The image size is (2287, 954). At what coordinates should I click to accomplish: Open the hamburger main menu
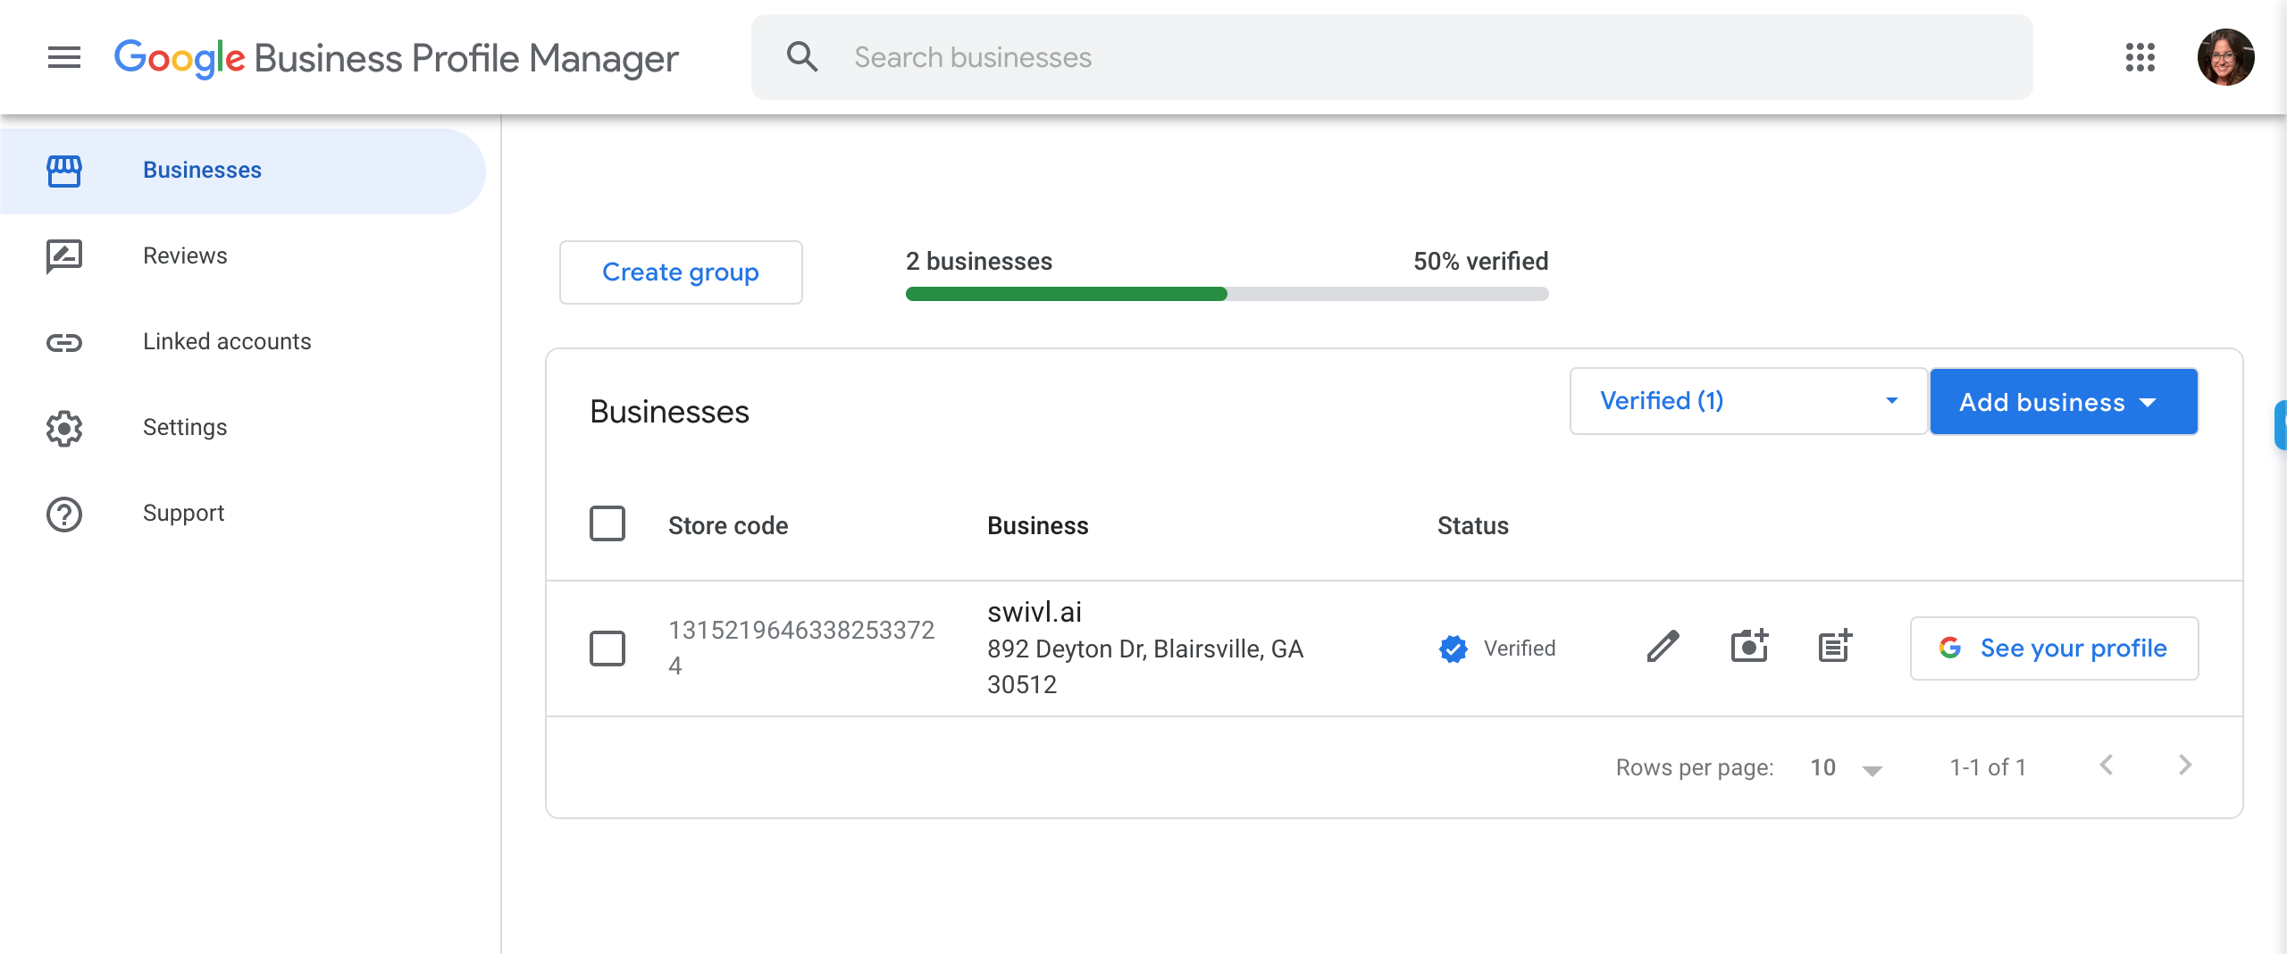tap(63, 57)
